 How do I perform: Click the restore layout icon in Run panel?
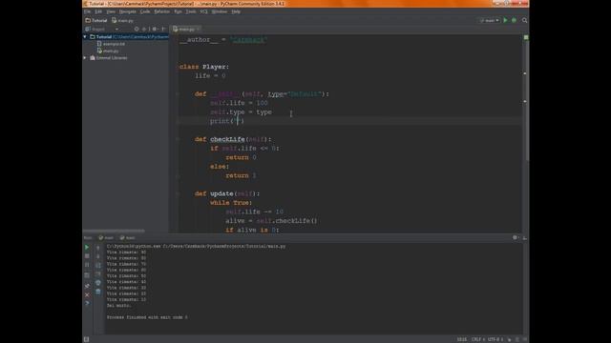point(87,275)
